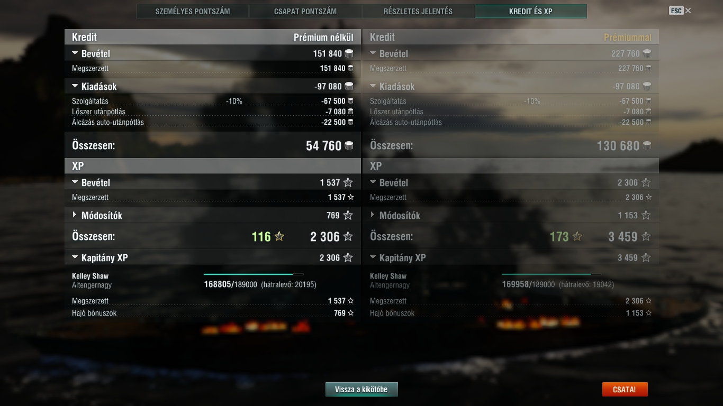Click the ESC close icon
The image size is (723, 406).
pyautogui.click(x=688, y=11)
